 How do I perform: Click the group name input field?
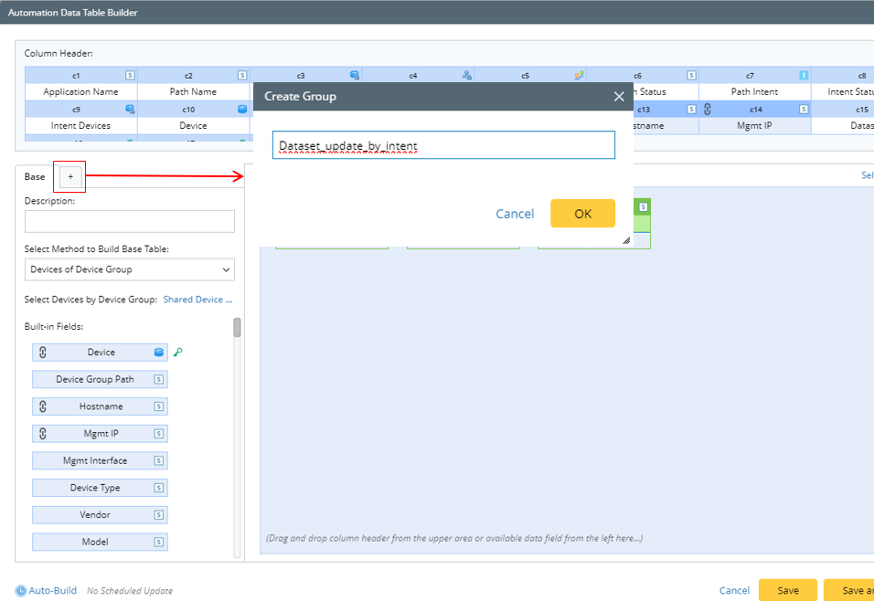pyautogui.click(x=443, y=145)
